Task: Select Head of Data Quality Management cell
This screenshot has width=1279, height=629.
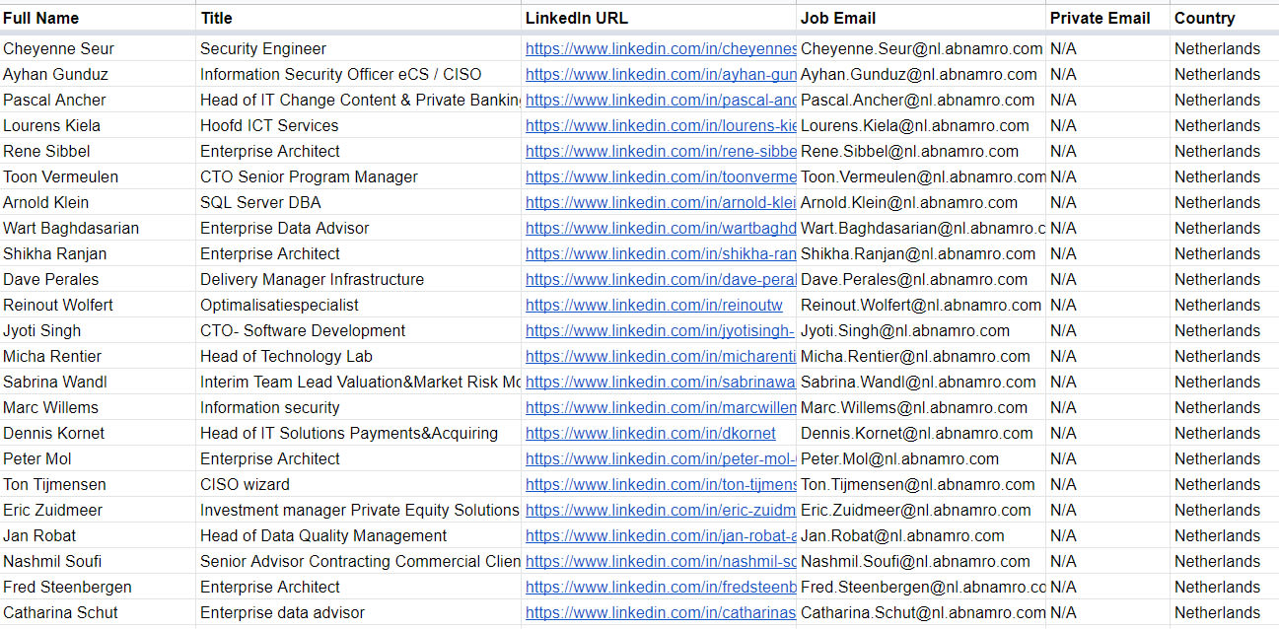Action: click(359, 535)
